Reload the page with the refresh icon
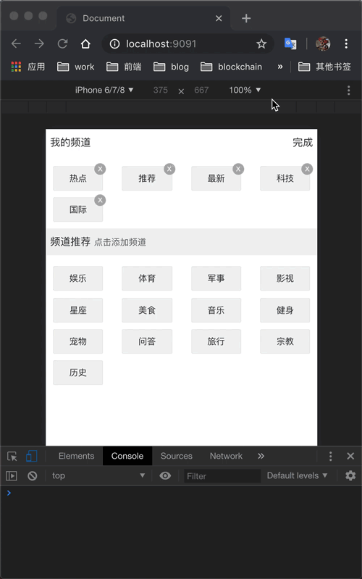Image resolution: width=362 pixels, height=579 pixels. point(62,44)
